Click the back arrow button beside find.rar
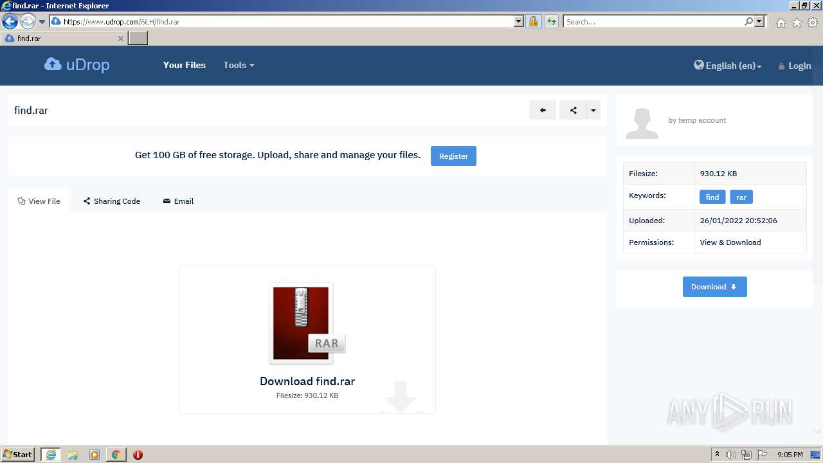This screenshot has height=463, width=823. (x=543, y=110)
